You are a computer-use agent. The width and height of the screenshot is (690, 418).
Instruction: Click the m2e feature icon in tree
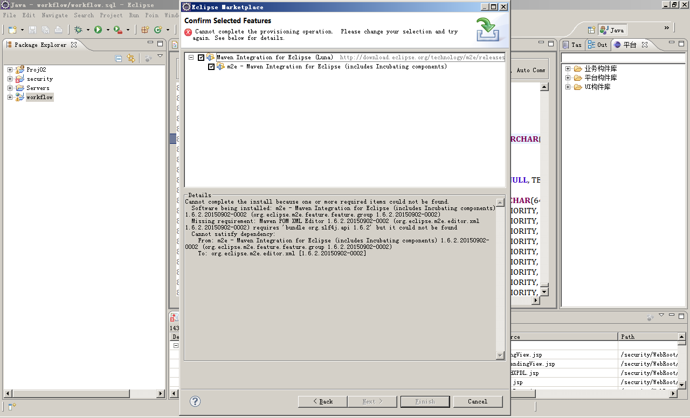tap(220, 66)
